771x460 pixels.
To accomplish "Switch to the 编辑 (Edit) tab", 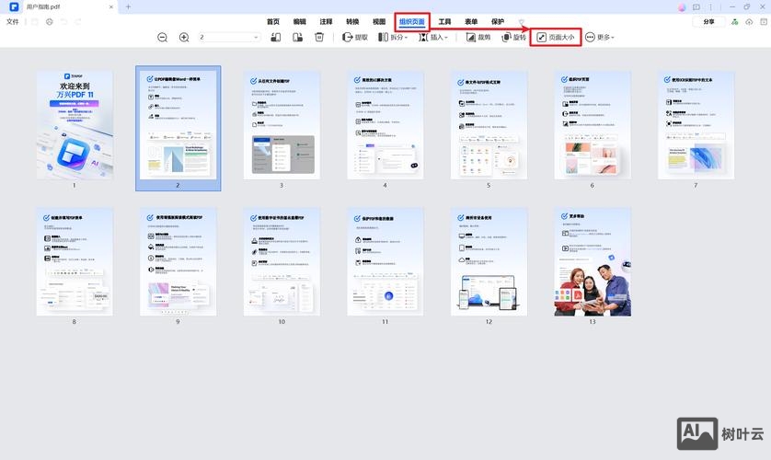I will [300, 21].
